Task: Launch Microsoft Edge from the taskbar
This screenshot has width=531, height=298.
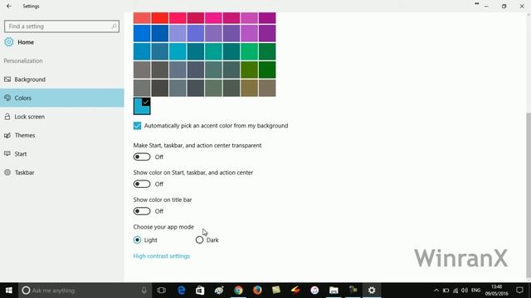Action: click(181, 291)
